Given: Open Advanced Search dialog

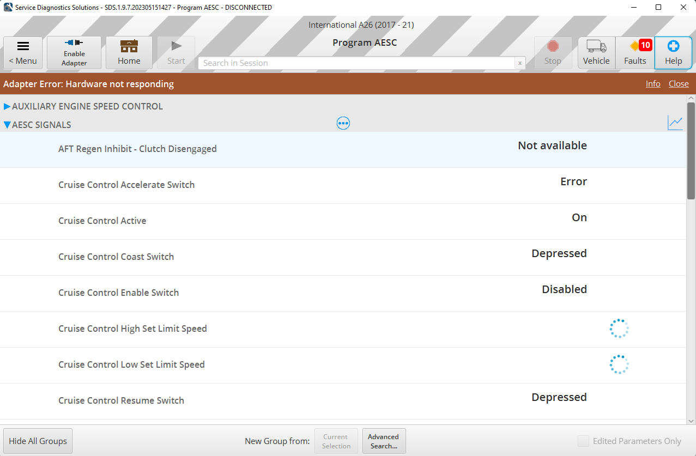Looking at the screenshot, I should click(384, 441).
